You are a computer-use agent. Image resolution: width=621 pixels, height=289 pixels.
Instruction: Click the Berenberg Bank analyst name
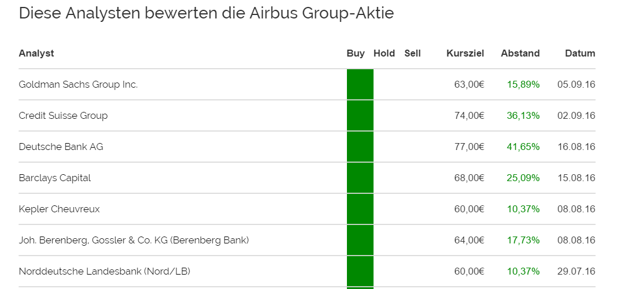134,241
